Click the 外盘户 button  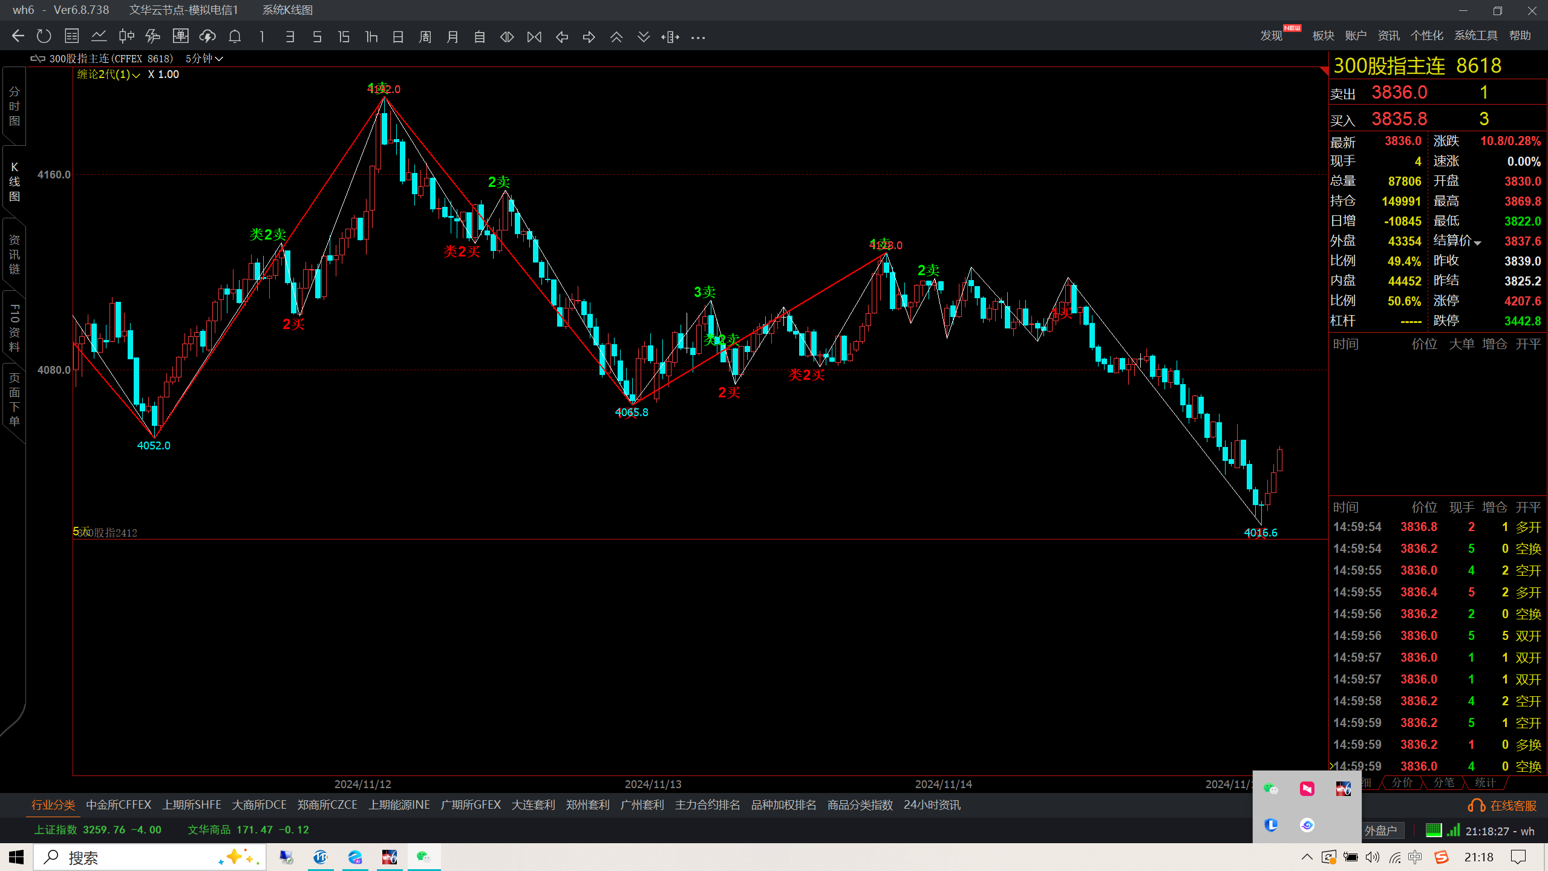[x=1381, y=831]
